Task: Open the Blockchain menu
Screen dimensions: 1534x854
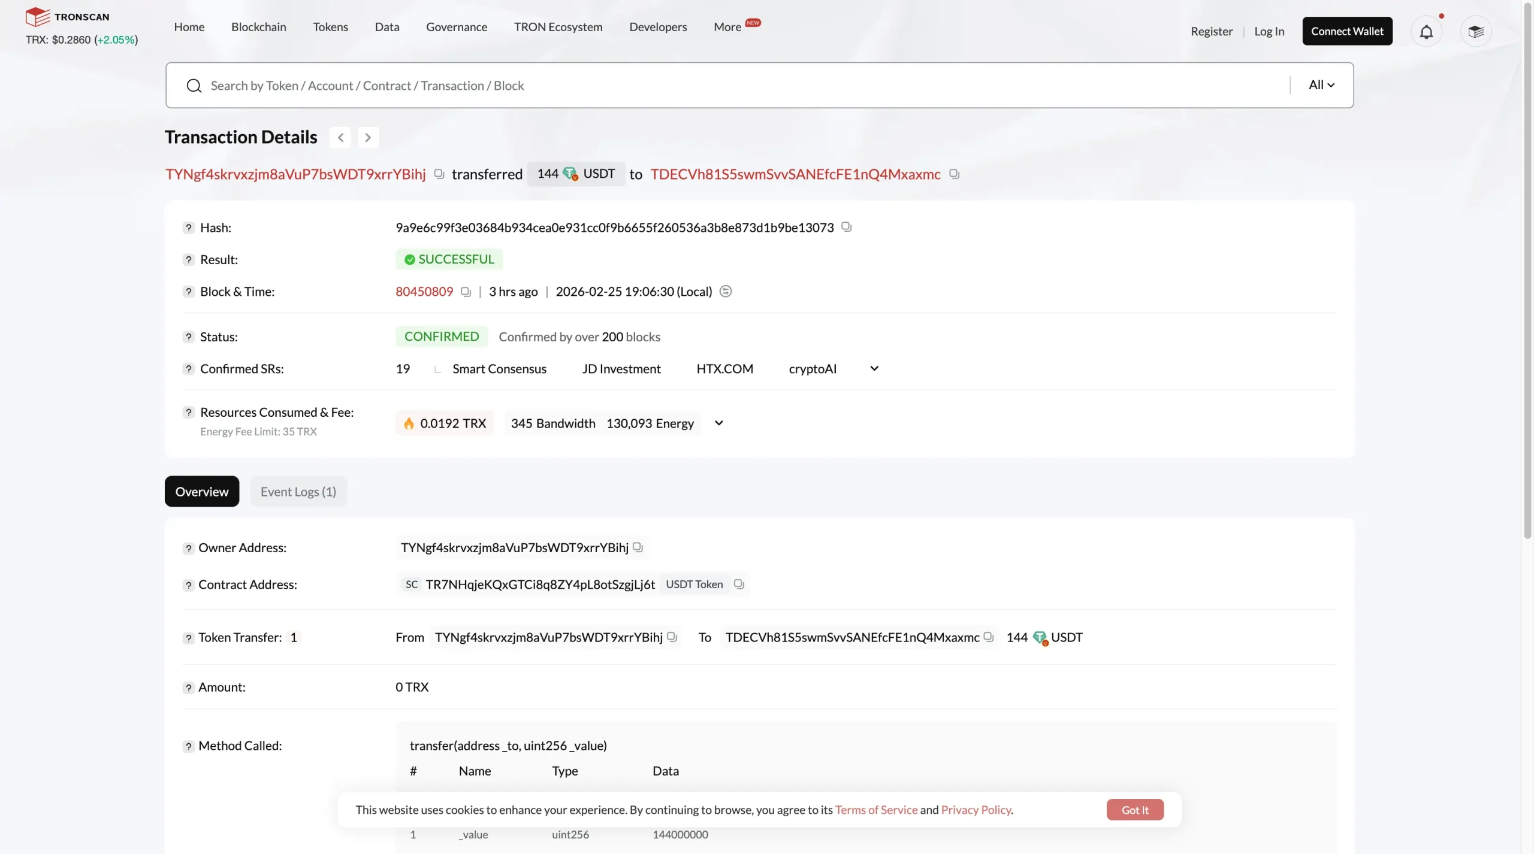Action: click(x=258, y=27)
